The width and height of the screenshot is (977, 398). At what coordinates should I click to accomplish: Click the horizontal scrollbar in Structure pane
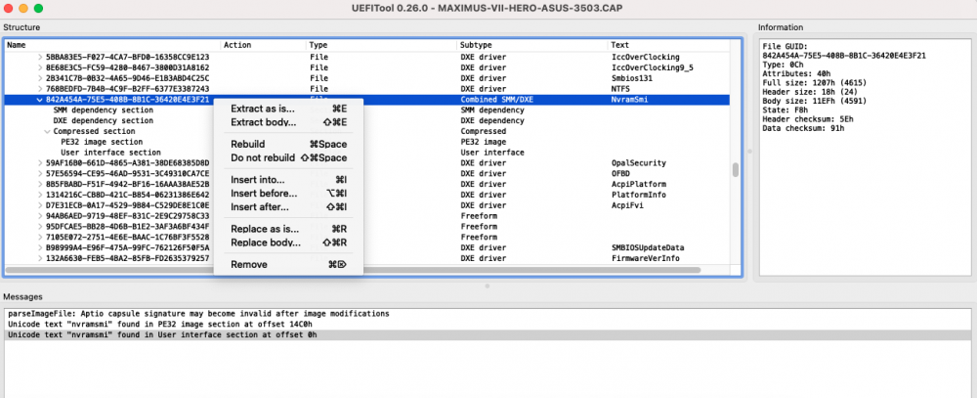coord(353,270)
